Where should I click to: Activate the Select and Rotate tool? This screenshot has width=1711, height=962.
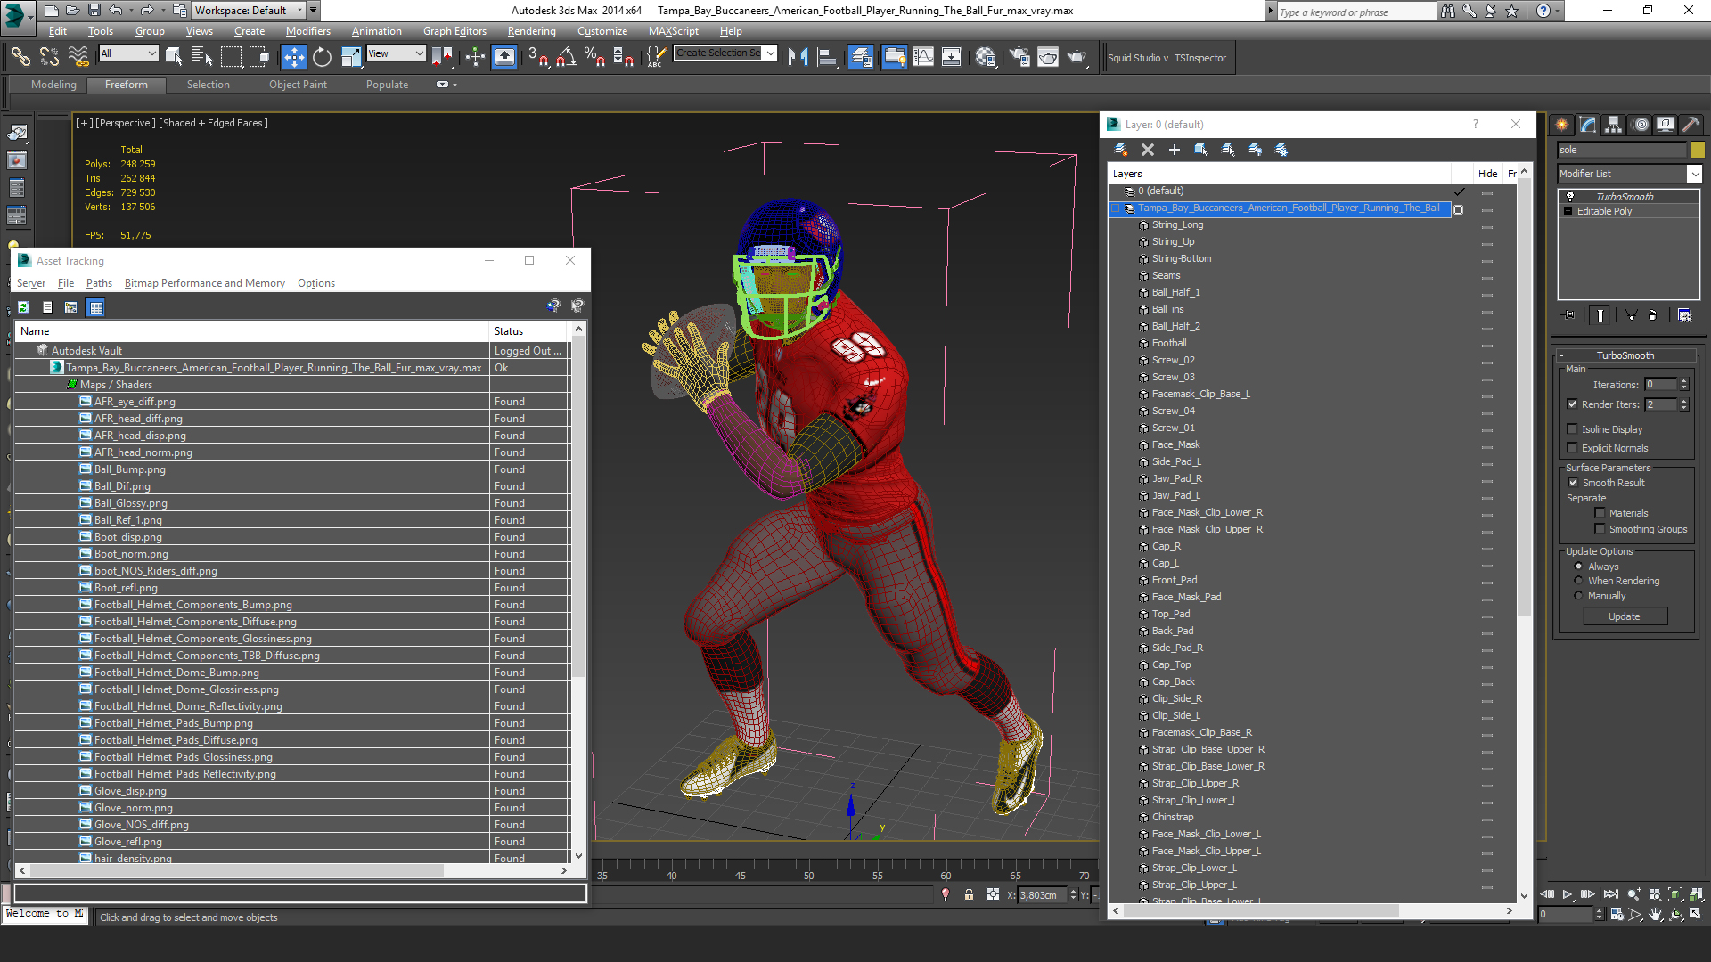click(322, 57)
